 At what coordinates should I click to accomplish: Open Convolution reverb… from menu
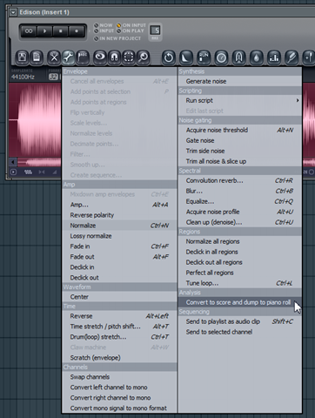point(240,180)
